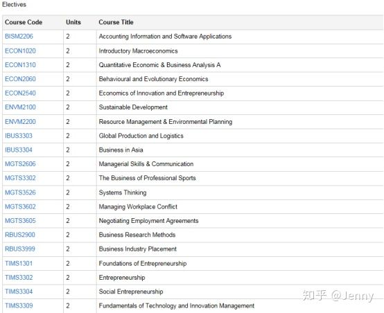
Task: Open the MGTS3605 course link
Action: pyautogui.click(x=20, y=221)
